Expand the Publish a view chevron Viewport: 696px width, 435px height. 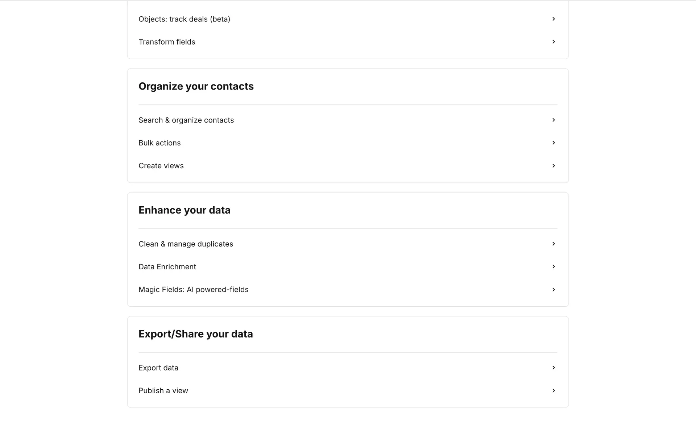coord(554,390)
